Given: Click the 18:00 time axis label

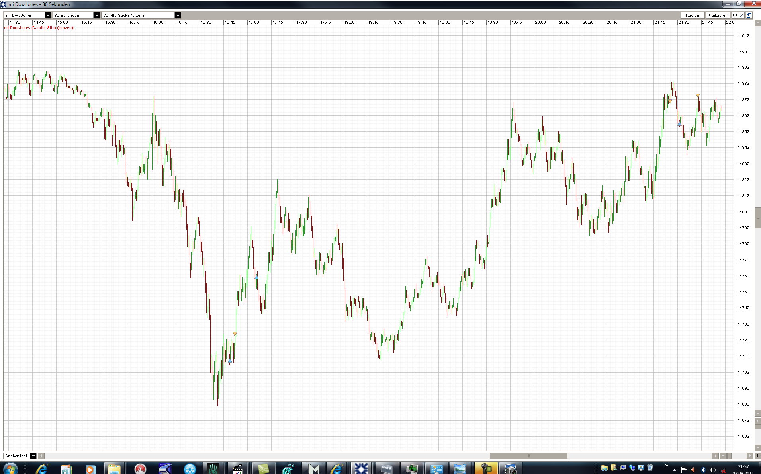Looking at the screenshot, I should (x=349, y=23).
